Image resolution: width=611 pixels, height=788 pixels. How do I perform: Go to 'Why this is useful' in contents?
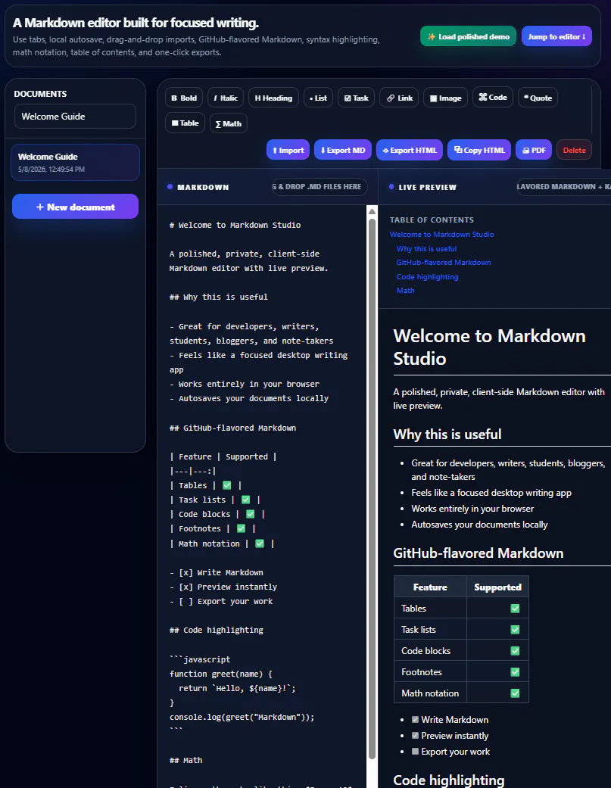click(x=426, y=249)
